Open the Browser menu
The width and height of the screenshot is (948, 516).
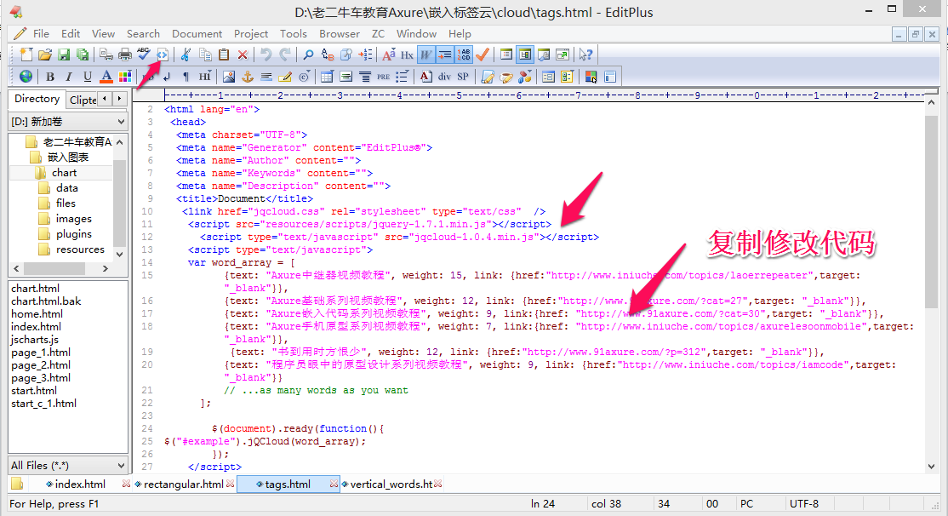tap(340, 34)
